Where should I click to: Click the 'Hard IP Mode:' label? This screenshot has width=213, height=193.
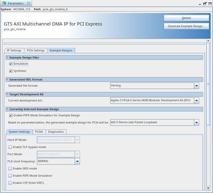(17, 140)
